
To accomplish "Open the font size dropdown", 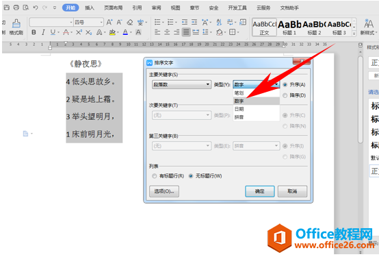I will click(101, 23).
